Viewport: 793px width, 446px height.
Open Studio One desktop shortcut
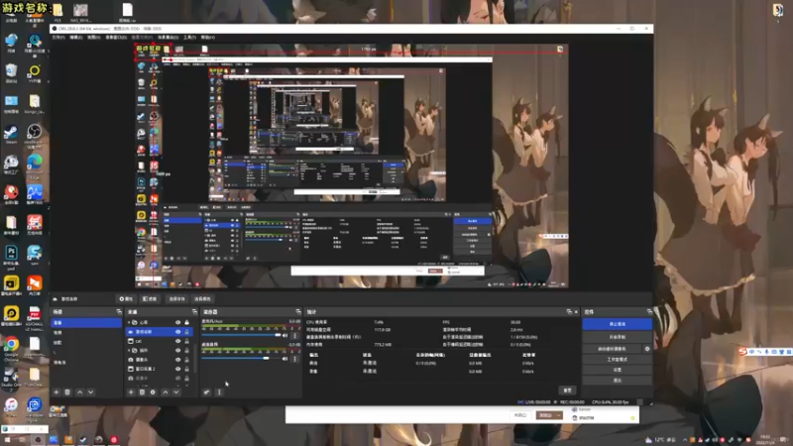(11, 378)
